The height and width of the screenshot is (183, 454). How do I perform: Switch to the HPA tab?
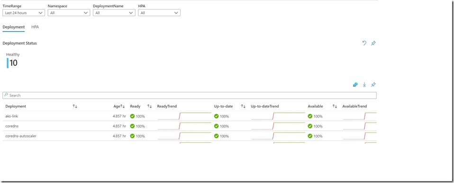click(x=35, y=27)
